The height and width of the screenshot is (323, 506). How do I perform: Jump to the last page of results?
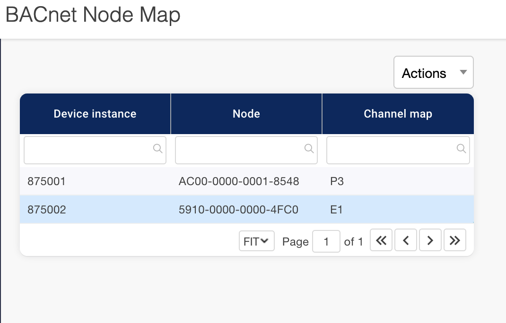coord(454,241)
